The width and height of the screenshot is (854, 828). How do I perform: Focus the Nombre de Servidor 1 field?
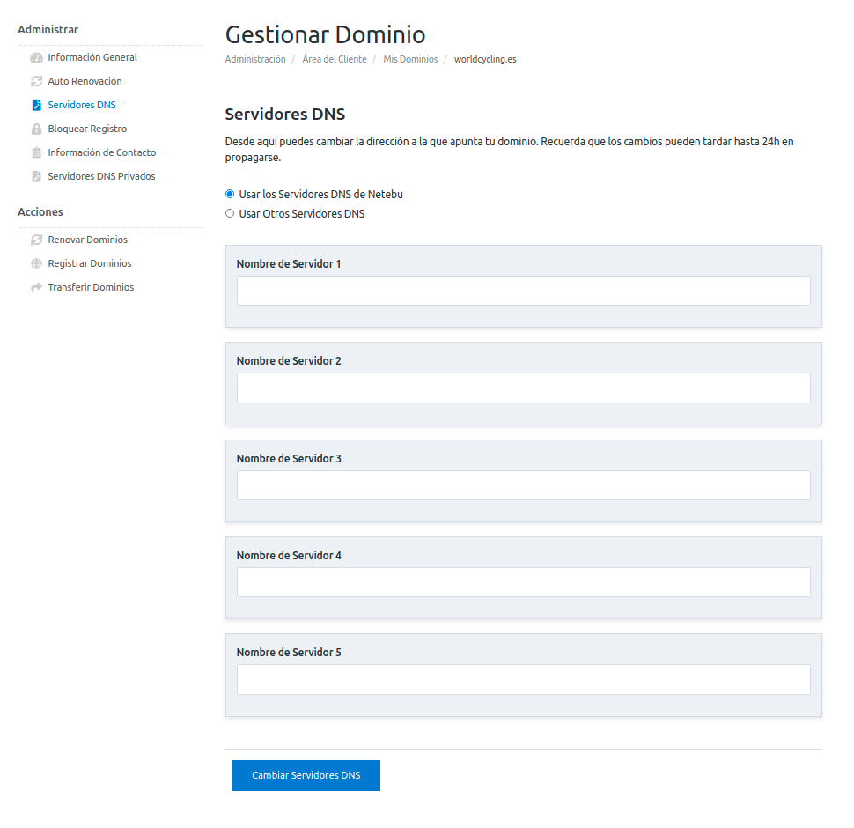click(x=523, y=291)
